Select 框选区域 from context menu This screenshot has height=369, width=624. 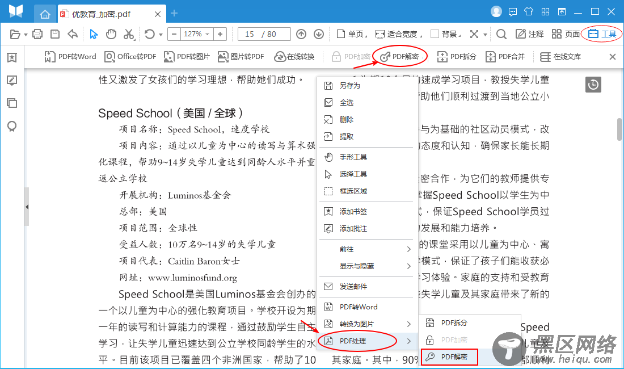click(368, 191)
